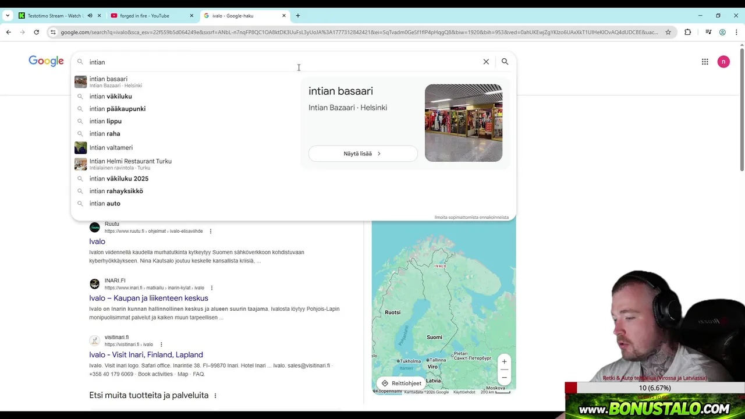
Task: Open options for the visitinari.fi result
Action: click(x=161, y=345)
